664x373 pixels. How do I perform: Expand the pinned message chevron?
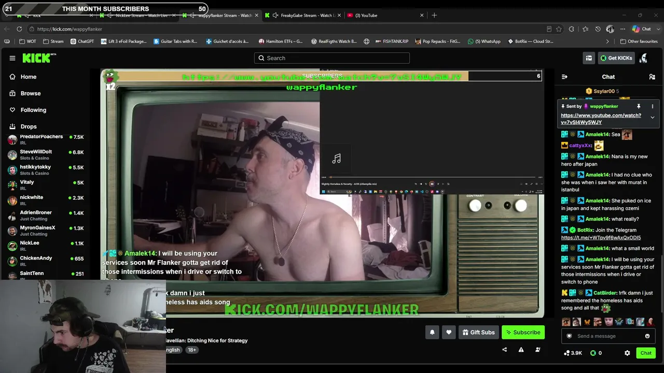[653, 118]
